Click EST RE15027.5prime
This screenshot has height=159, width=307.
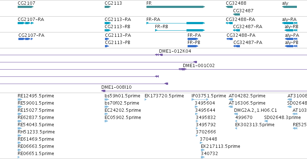[19, 114]
